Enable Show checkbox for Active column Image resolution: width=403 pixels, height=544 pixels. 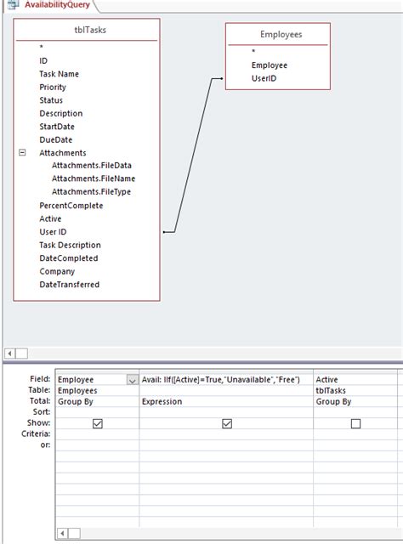355,423
